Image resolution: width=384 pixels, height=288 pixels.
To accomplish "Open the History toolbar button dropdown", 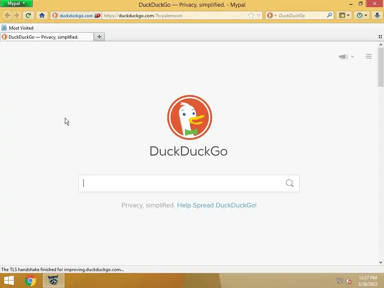I will (362, 15).
